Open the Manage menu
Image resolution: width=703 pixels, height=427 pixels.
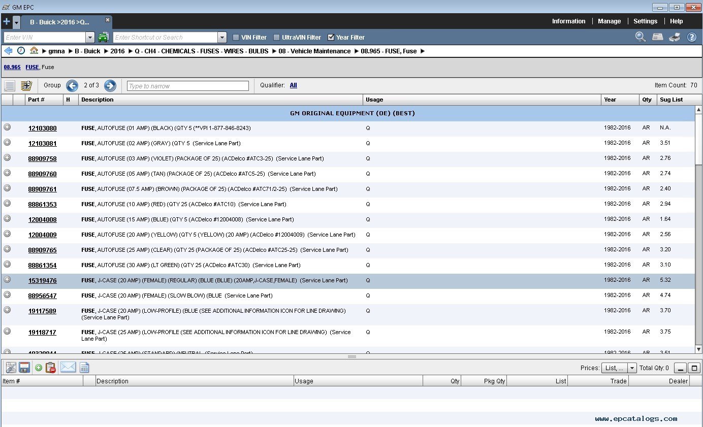609,21
